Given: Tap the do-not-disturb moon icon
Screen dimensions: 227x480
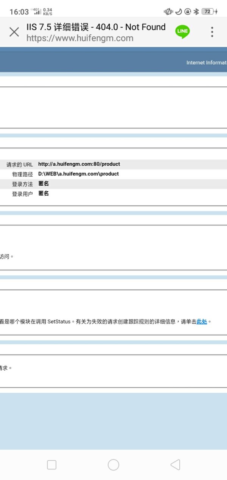Looking at the screenshot, I should point(178,12).
